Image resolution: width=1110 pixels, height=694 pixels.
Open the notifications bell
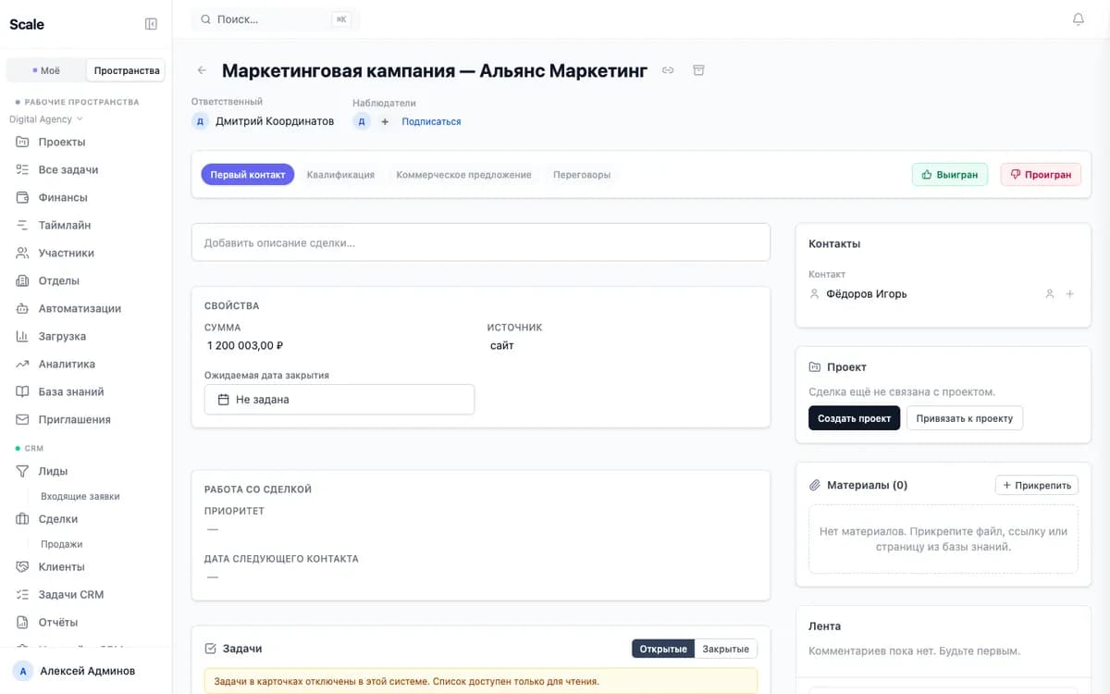pos(1079,19)
